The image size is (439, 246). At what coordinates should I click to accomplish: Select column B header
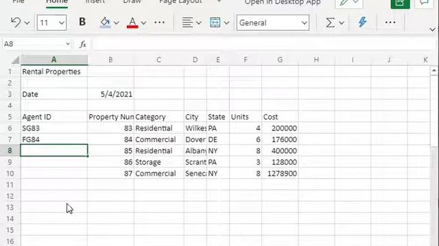(x=110, y=59)
